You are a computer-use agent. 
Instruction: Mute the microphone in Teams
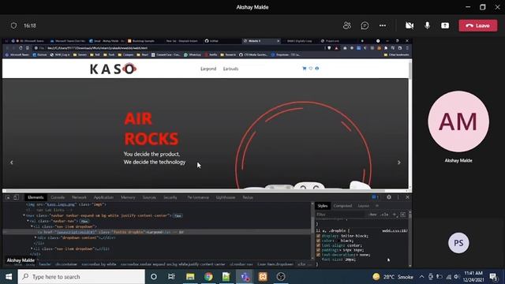point(427,25)
